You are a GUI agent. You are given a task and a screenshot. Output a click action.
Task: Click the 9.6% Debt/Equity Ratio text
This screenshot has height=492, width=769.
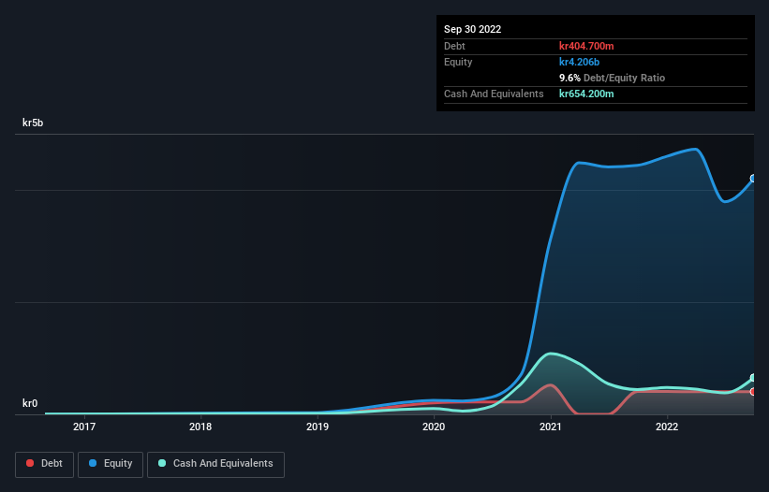[x=612, y=78]
